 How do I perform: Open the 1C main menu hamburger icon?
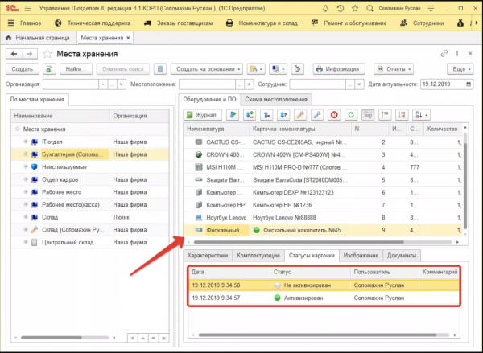27,8
